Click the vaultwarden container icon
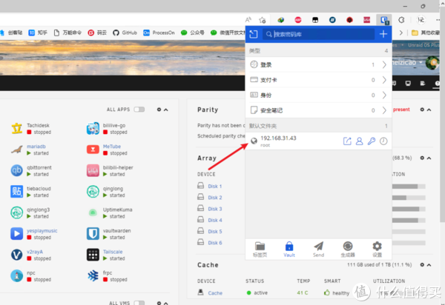Viewport: 445px width, 305px height. click(x=93, y=234)
